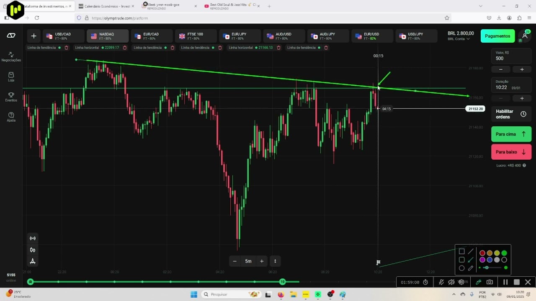Click the Para baixo trade button
This screenshot has height=301, width=536.
pyautogui.click(x=511, y=152)
